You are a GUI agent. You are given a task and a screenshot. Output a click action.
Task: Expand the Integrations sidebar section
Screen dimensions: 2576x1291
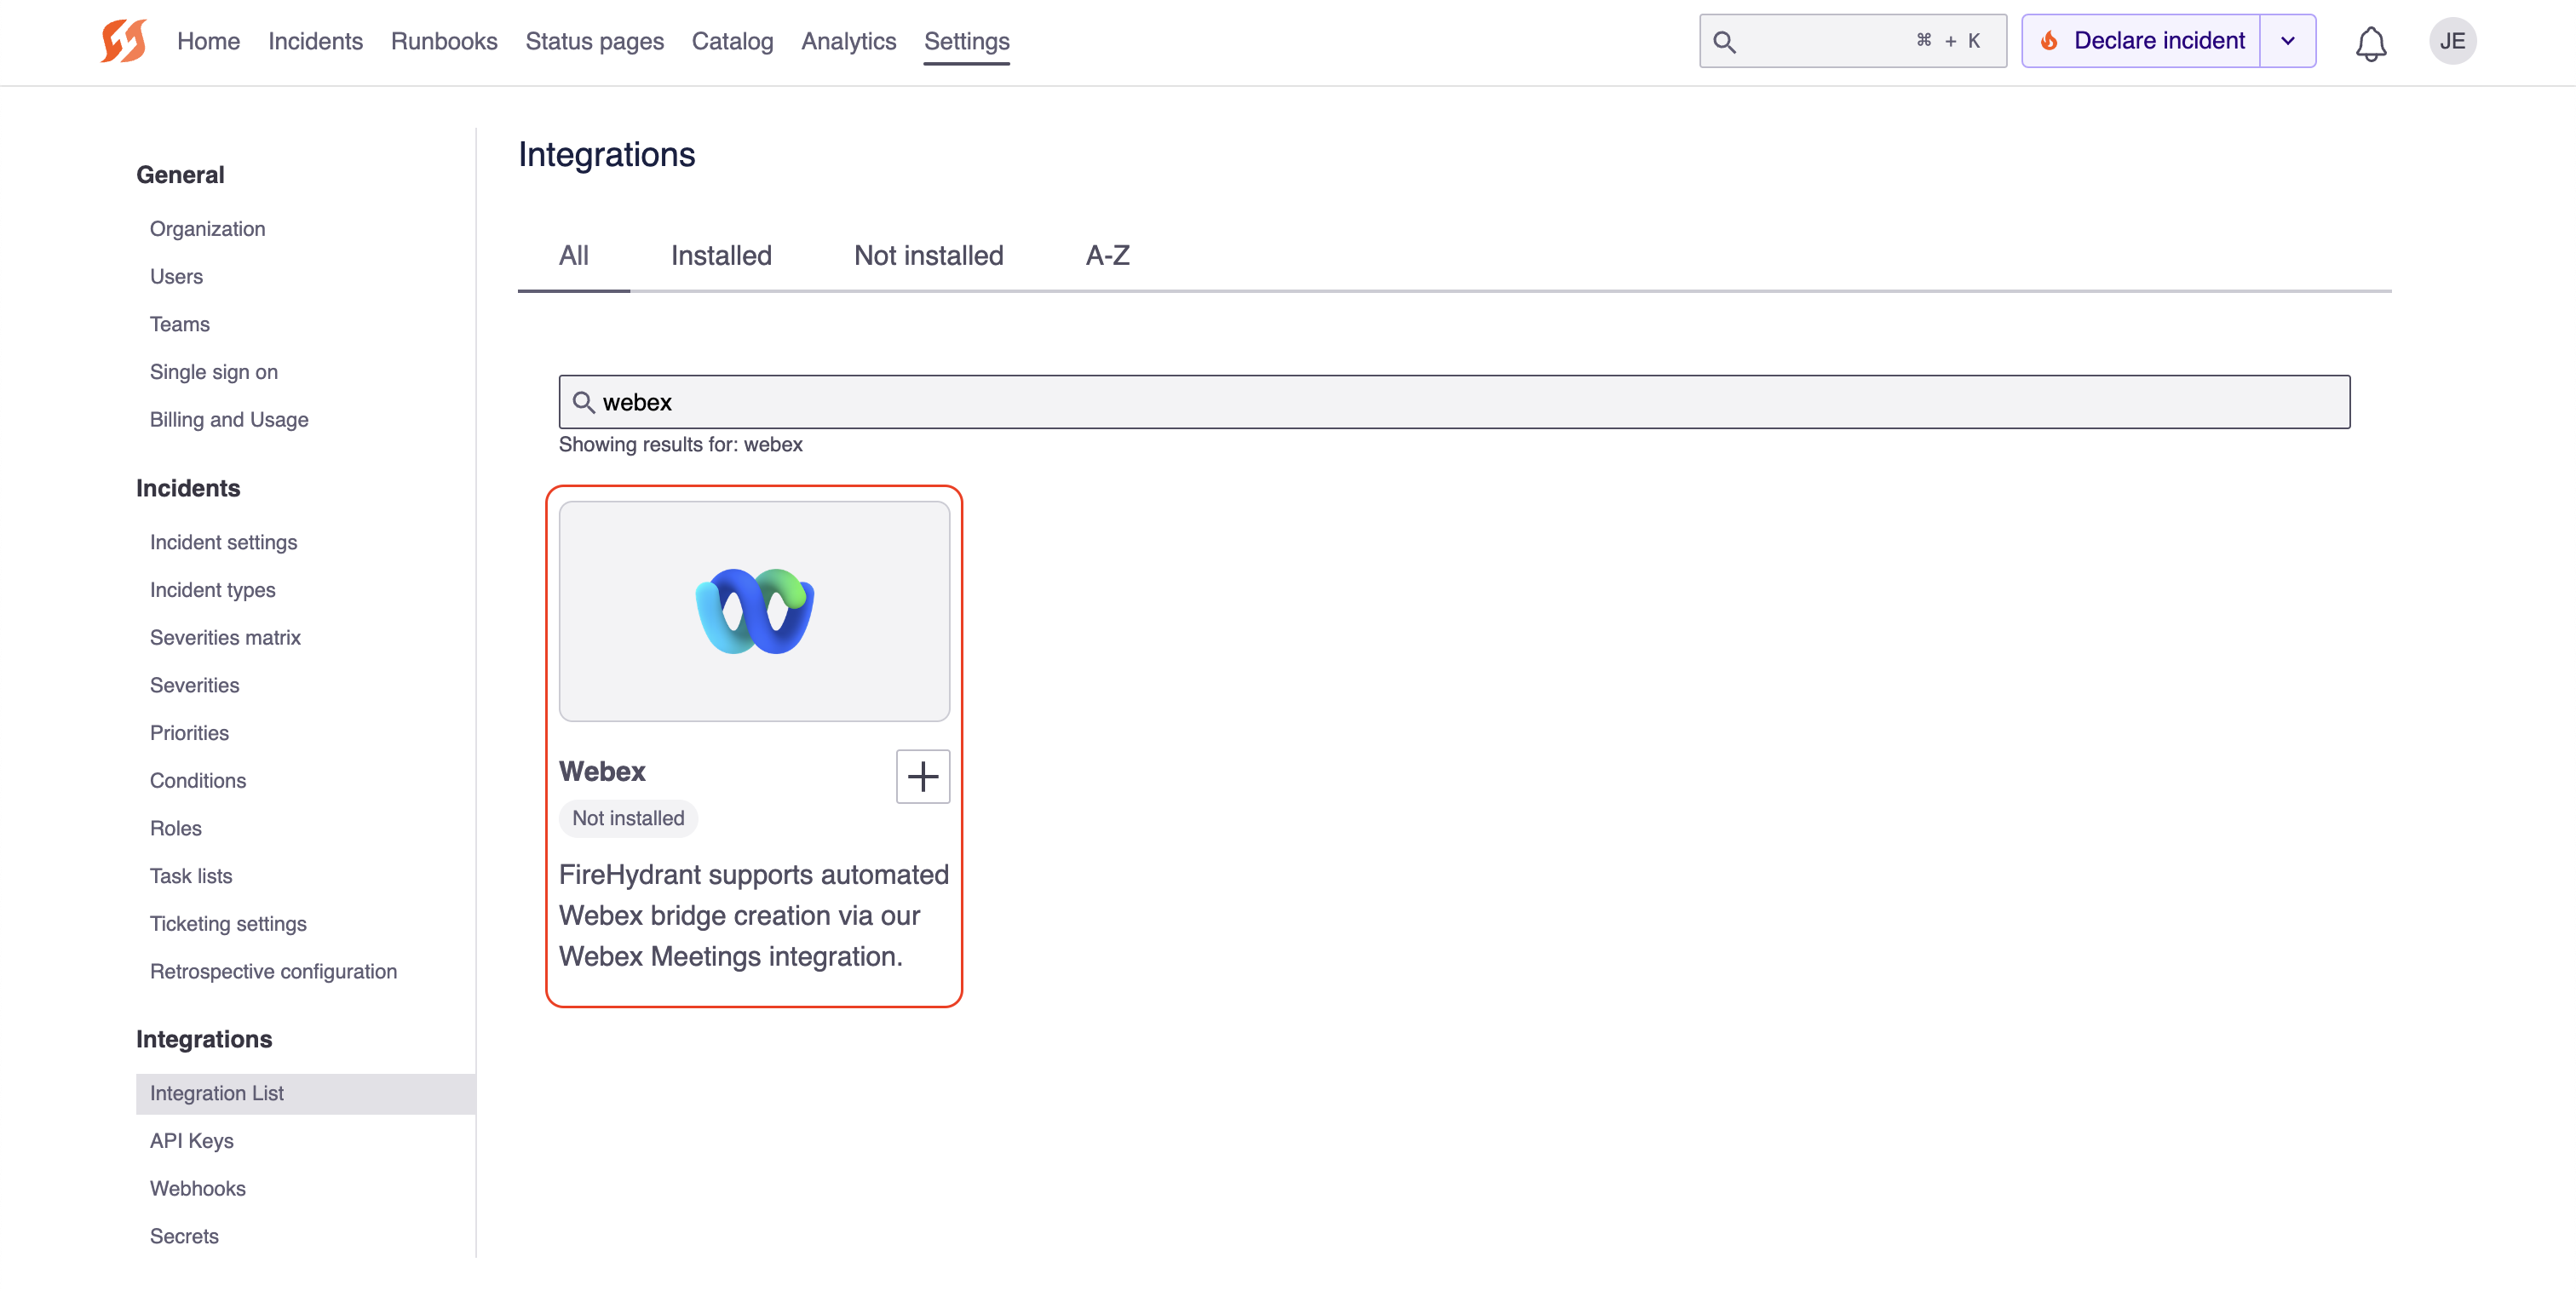point(204,1039)
